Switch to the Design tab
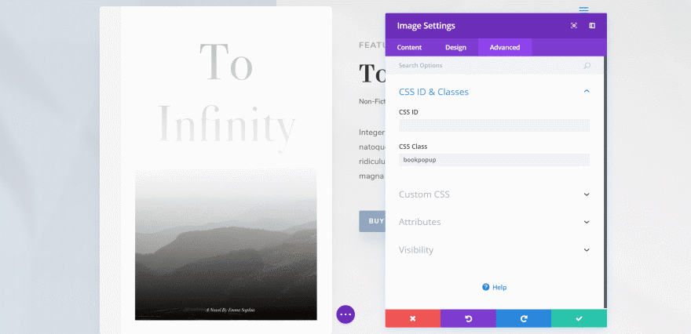Screen dimensions: 691x334 (x=455, y=48)
